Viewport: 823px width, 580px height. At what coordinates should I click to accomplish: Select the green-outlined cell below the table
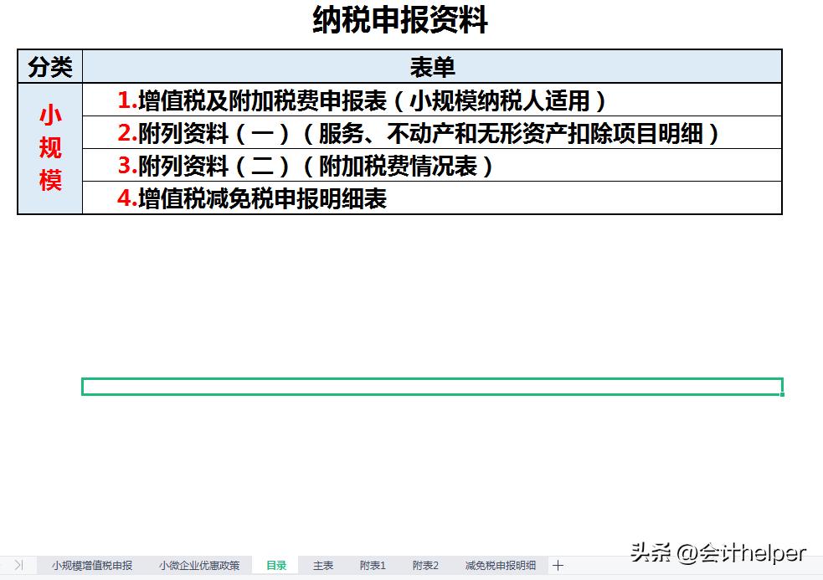coord(432,387)
